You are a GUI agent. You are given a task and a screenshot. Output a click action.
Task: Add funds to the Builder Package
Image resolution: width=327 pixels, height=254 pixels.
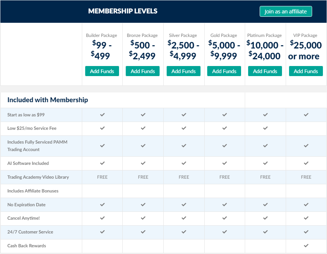pyautogui.click(x=102, y=71)
